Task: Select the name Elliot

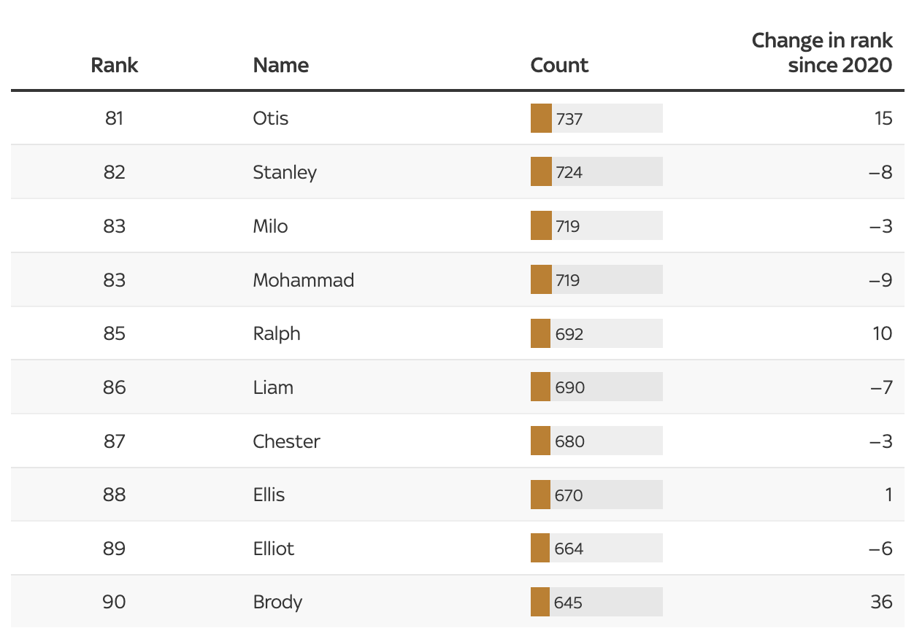Action: point(274,549)
